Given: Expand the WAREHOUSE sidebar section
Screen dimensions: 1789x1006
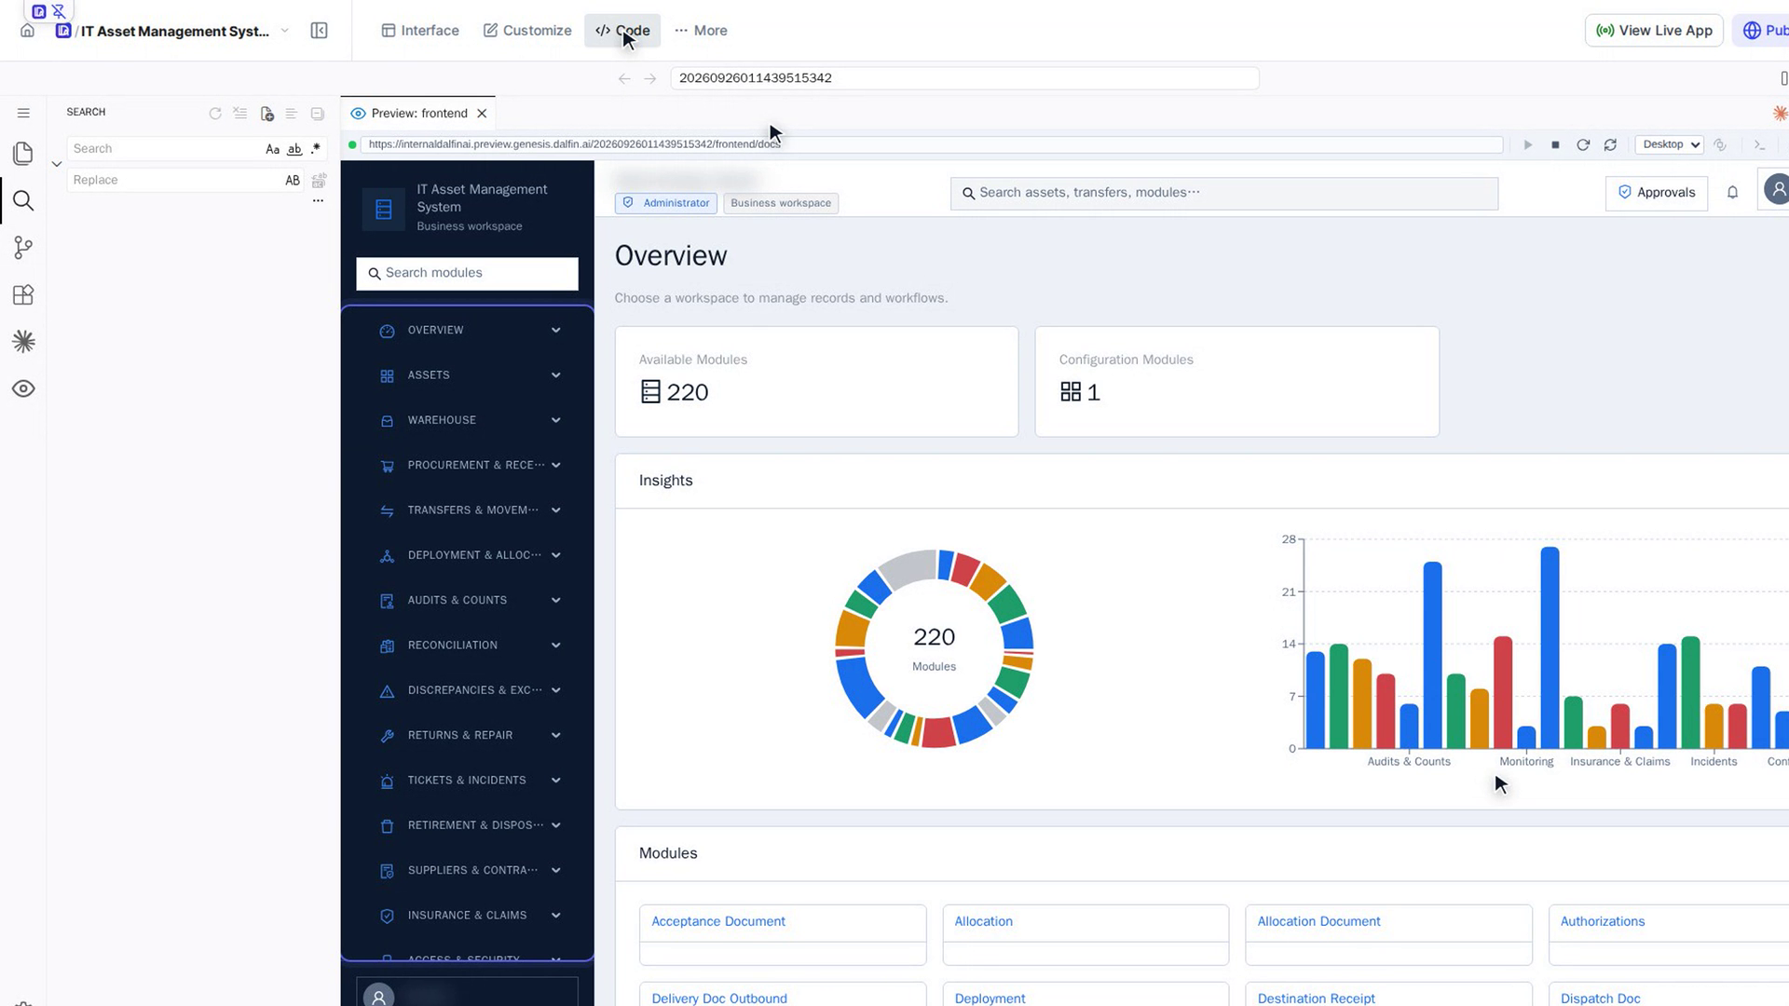Looking at the screenshot, I should (467, 420).
